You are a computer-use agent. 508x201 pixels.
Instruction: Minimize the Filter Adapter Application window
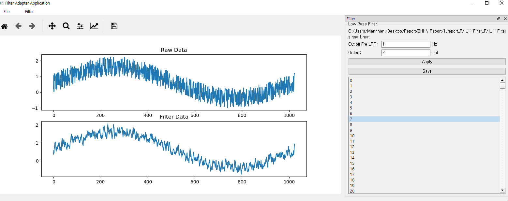click(472, 3)
